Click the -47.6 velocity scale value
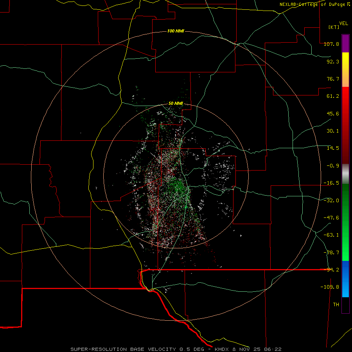The height and width of the screenshot is (352, 352). (331, 218)
